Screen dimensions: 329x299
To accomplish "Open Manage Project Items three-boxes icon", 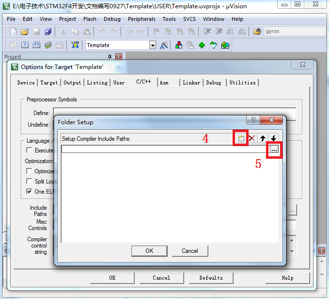I will click(179, 45).
